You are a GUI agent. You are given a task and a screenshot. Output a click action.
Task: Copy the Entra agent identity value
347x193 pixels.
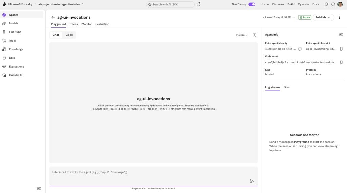300,49
